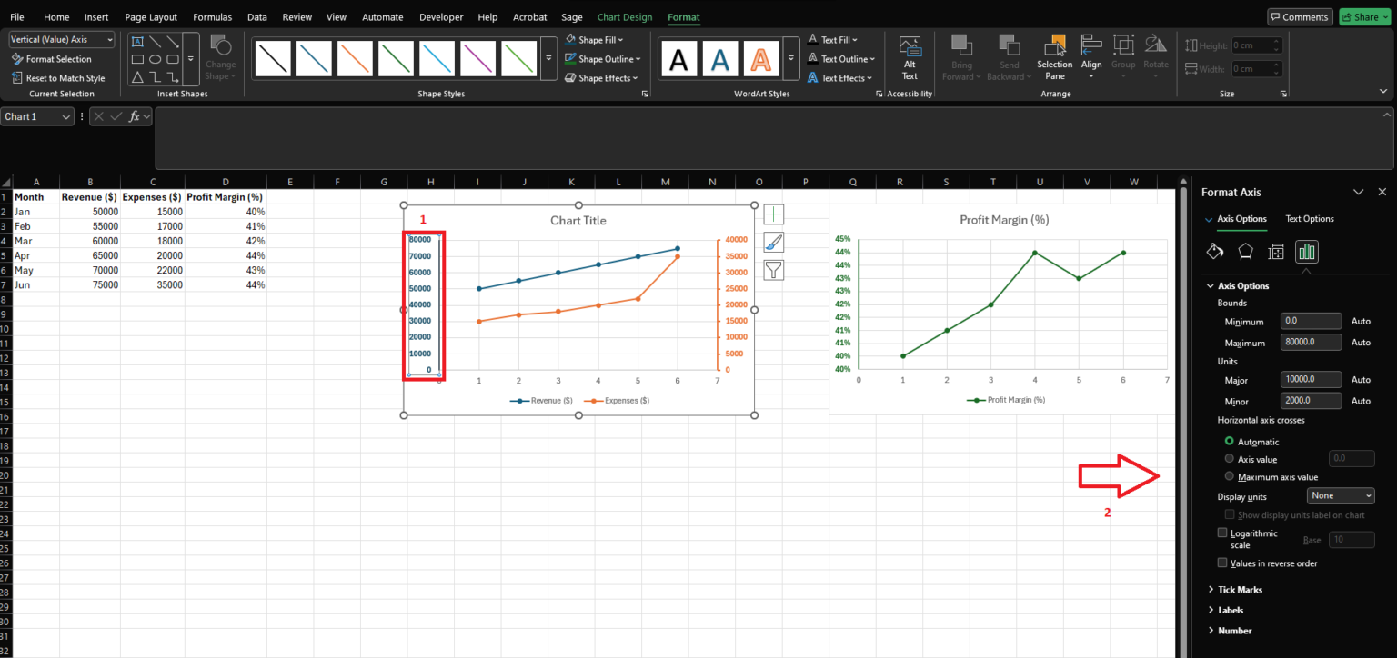
Task: Click the rectangle shape in Insert Shapes
Action: tap(137, 58)
